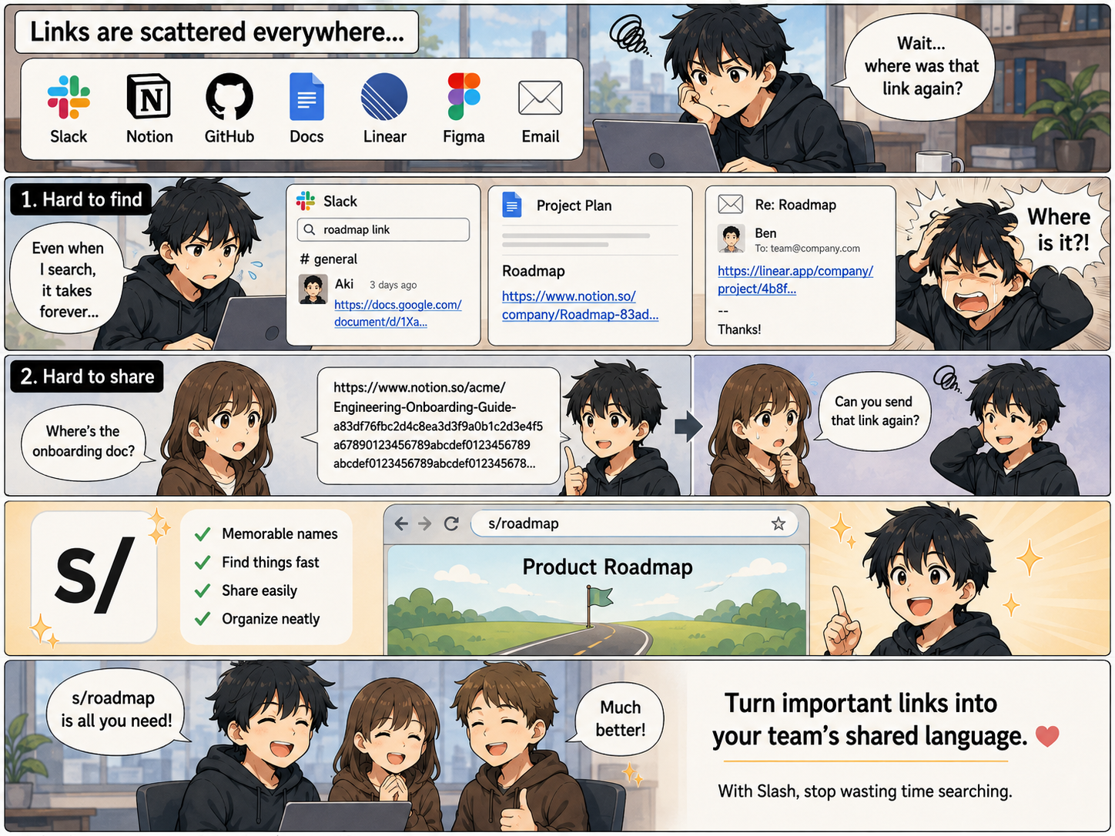The image size is (1115, 836).
Task: Click the checkmark beside Memorable names
Action: point(203,533)
